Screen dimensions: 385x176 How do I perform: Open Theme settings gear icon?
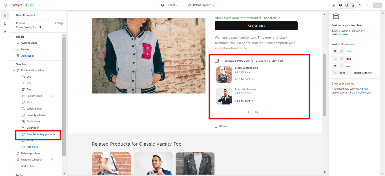5,24
